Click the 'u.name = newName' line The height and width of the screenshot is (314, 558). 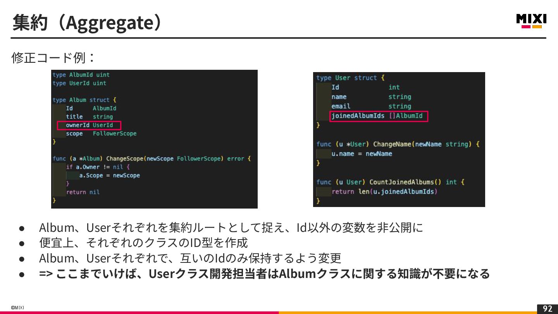click(362, 154)
